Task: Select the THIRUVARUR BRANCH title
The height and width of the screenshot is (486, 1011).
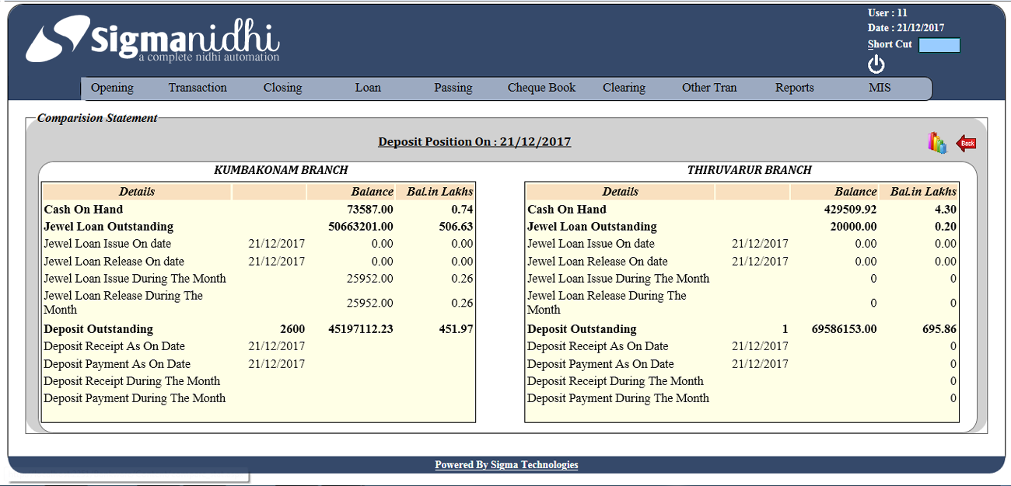Action: click(x=750, y=170)
